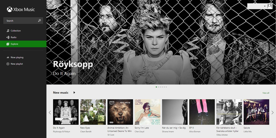This screenshot has width=276, height=138.
Task: Play all New music with triangle icon
Action: [74, 92]
